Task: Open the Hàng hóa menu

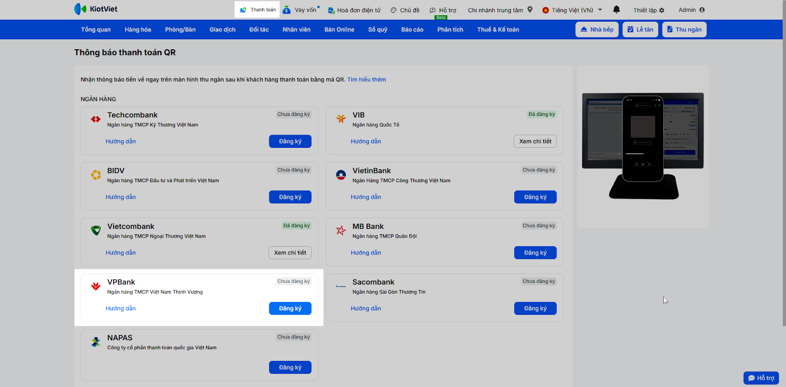Action: click(138, 29)
